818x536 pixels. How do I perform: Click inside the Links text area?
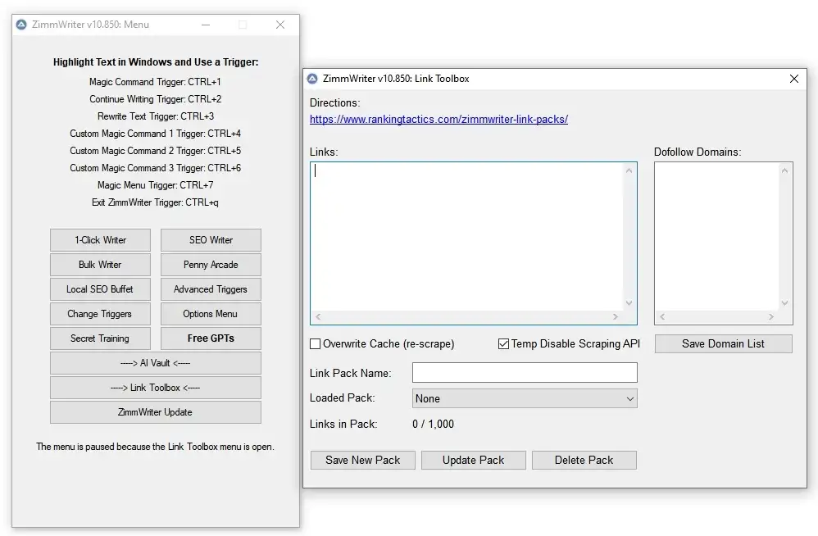pos(467,234)
